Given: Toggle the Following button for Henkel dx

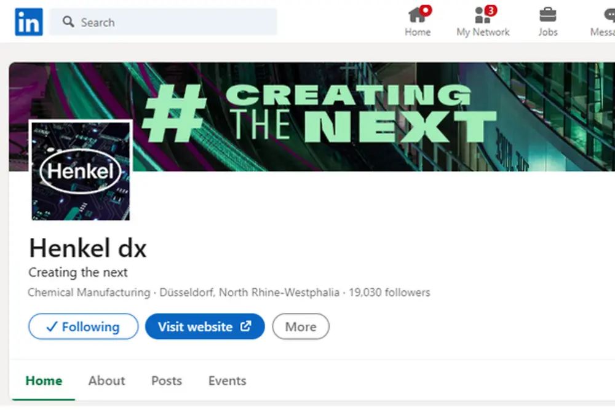Looking at the screenshot, I should tap(83, 326).
